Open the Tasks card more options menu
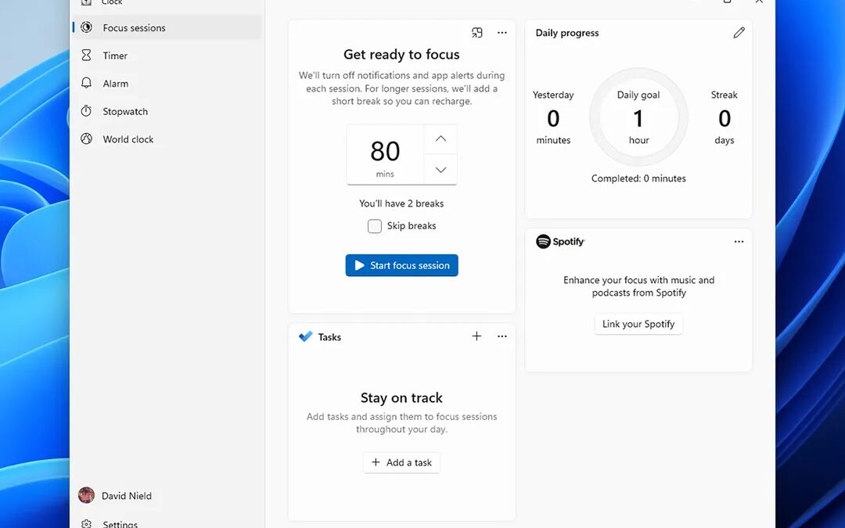The height and width of the screenshot is (528, 845). (502, 336)
